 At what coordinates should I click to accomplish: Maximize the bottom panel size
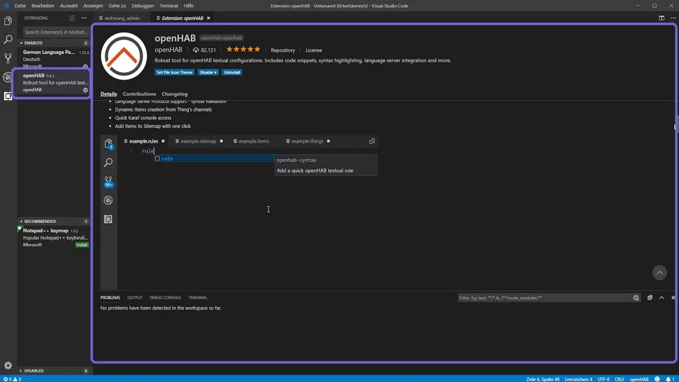pos(661,298)
